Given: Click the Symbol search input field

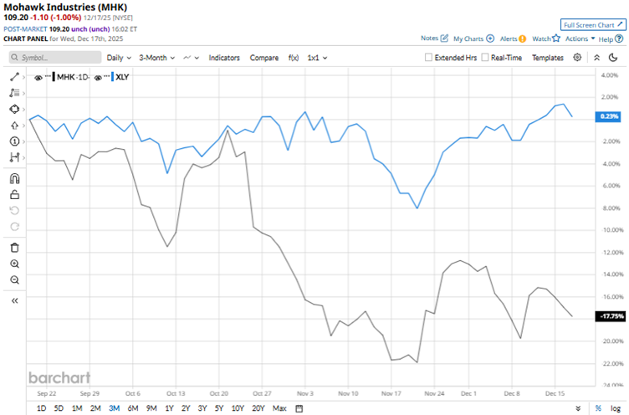Looking at the screenshot, I should 55,58.
